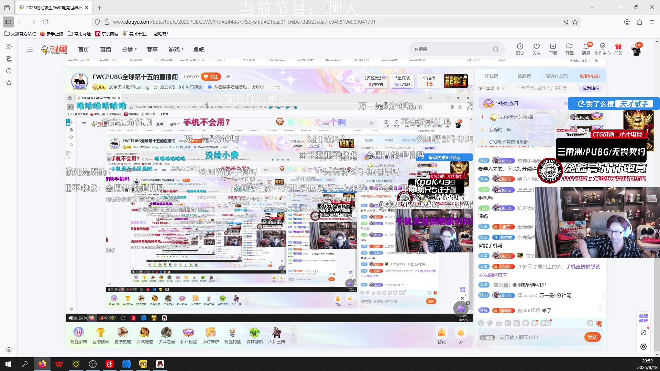Open 互动预言 trophy icon
The image size is (660, 371).
[101, 335]
